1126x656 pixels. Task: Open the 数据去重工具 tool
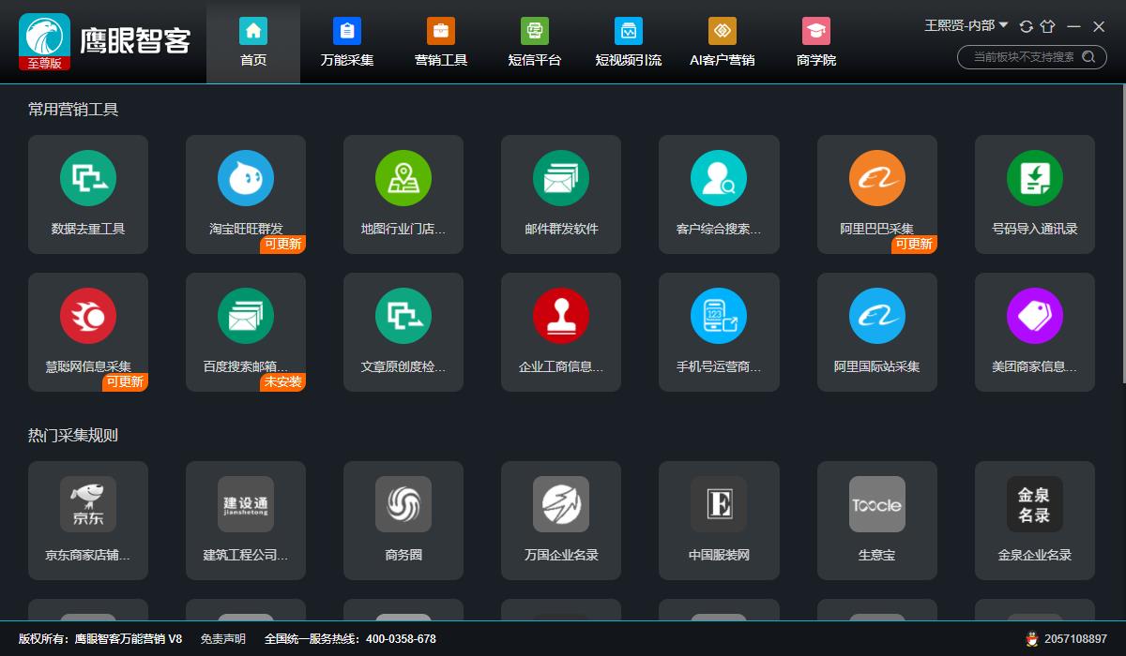(x=88, y=194)
